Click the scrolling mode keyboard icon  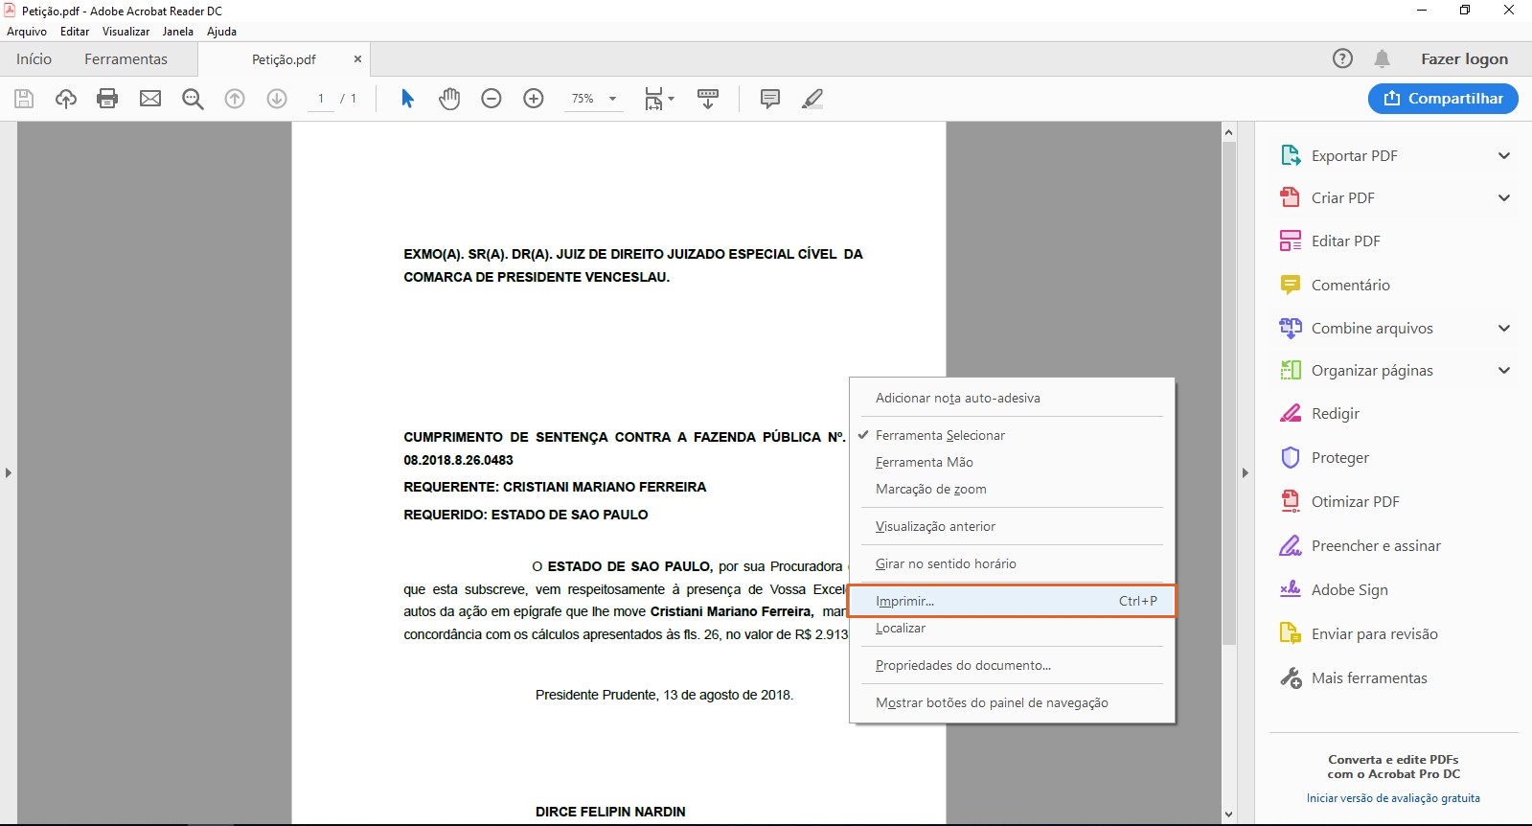pos(708,99)
